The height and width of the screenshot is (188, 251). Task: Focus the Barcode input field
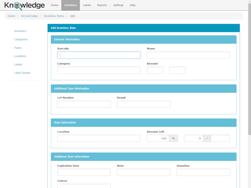(99, 55)
